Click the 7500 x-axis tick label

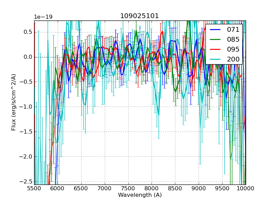point(128,188)
